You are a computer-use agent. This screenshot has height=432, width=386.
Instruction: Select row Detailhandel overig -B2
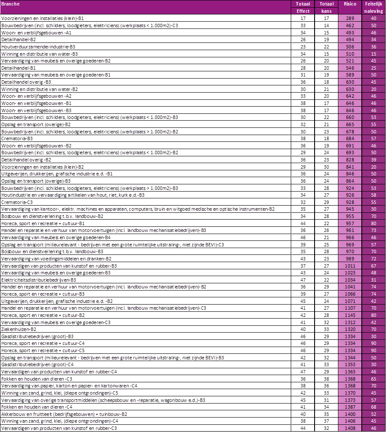193,160
